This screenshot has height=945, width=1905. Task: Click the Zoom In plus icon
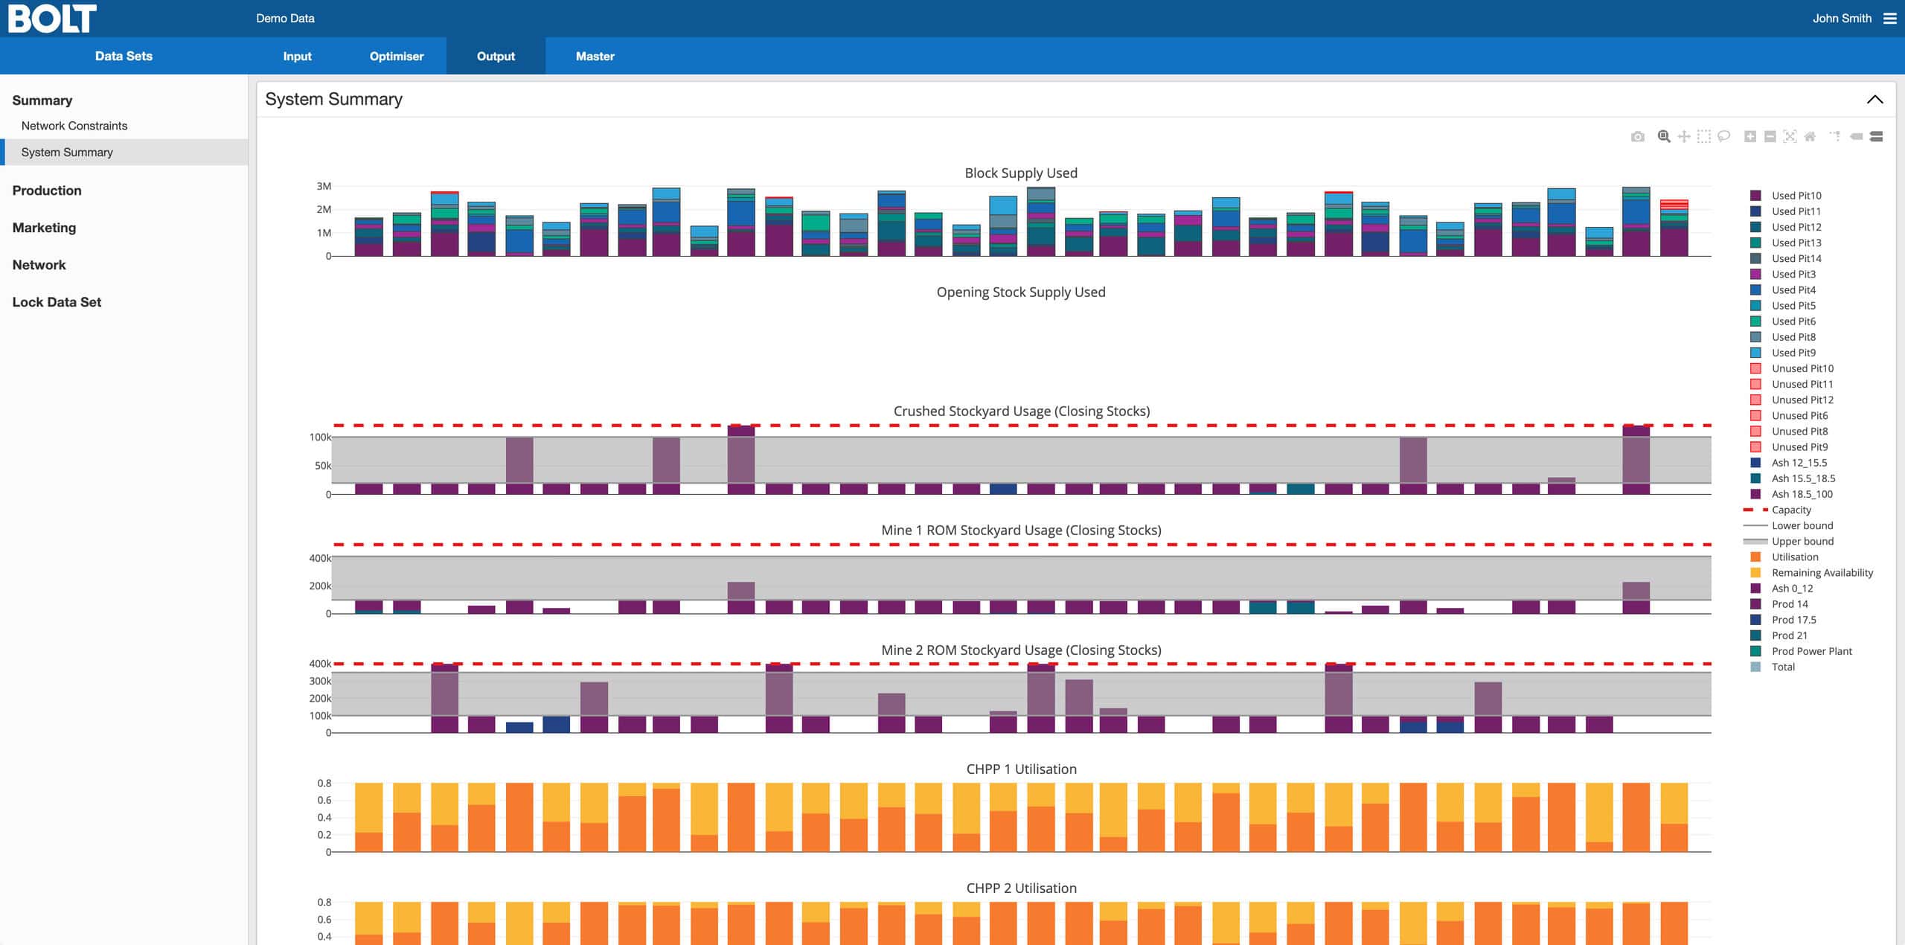[x=1750, y=137]
